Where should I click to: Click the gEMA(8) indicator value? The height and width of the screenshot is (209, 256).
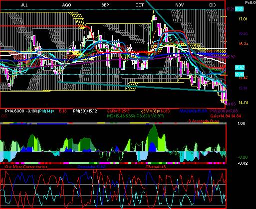[156, 111]
